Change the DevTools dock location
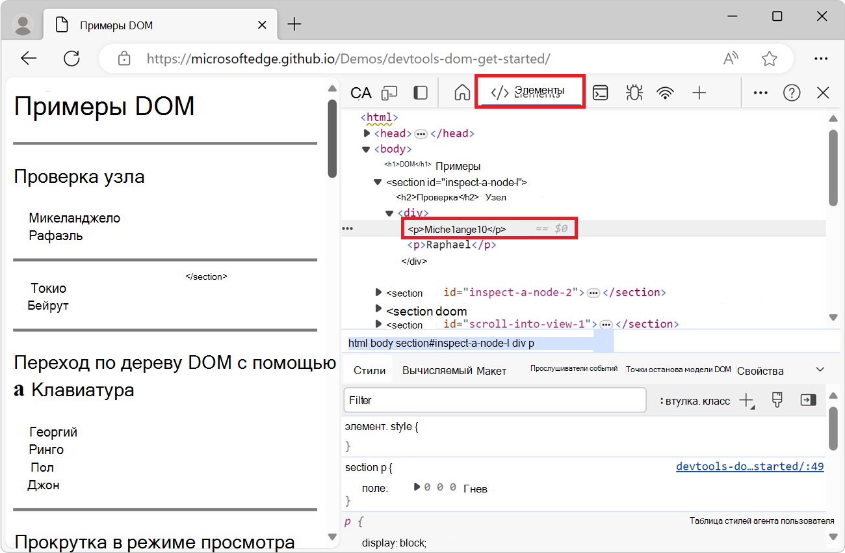 421,92
